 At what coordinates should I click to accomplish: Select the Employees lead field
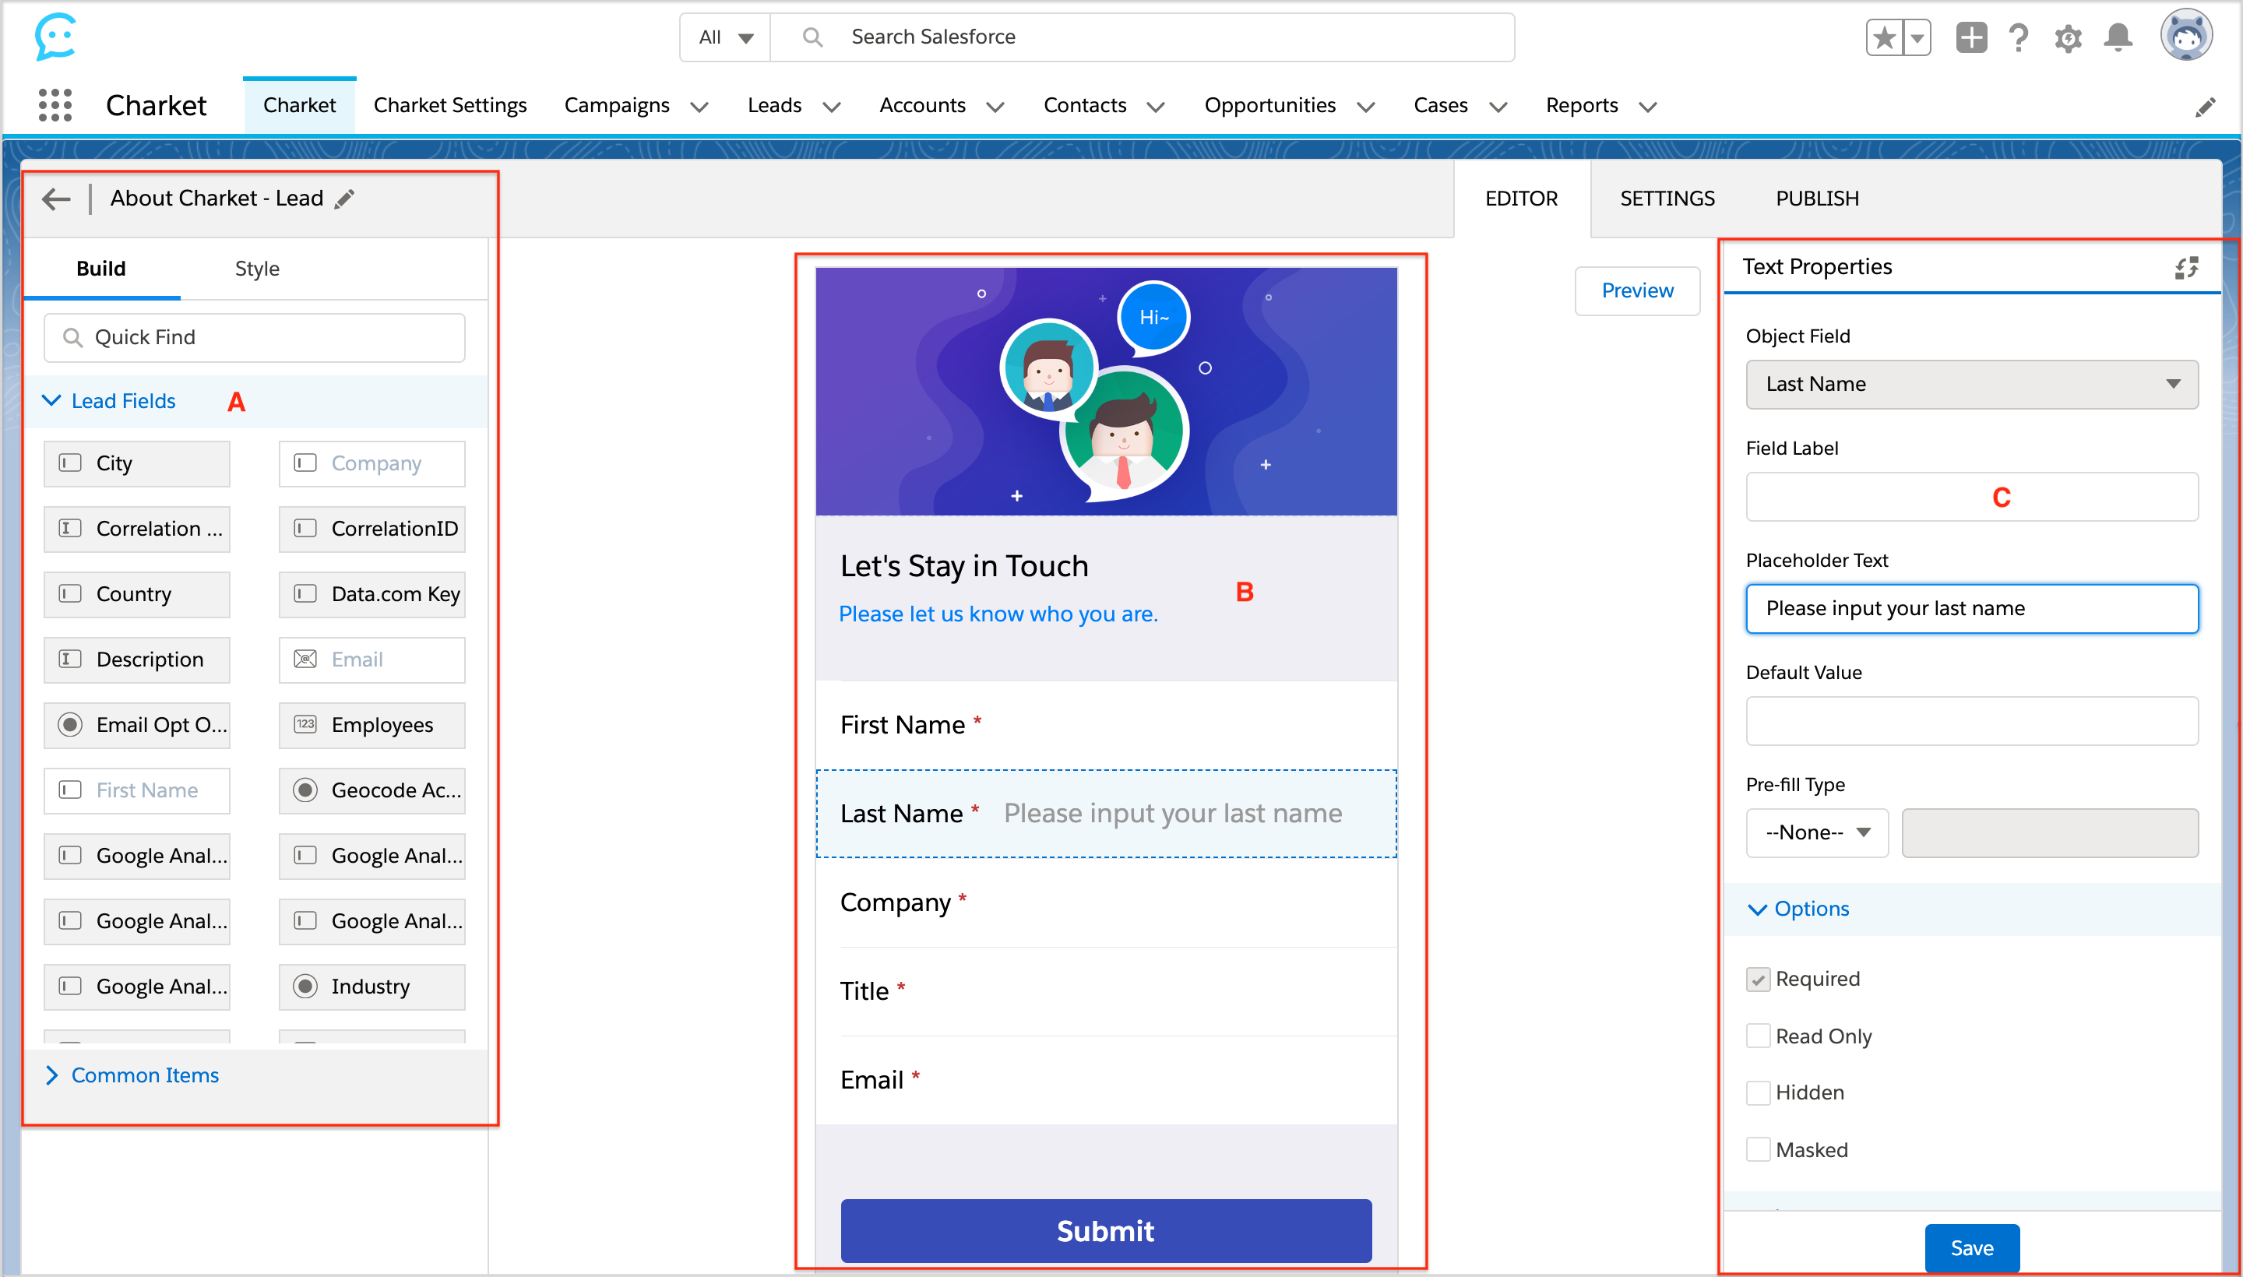[x=372, y=726]
